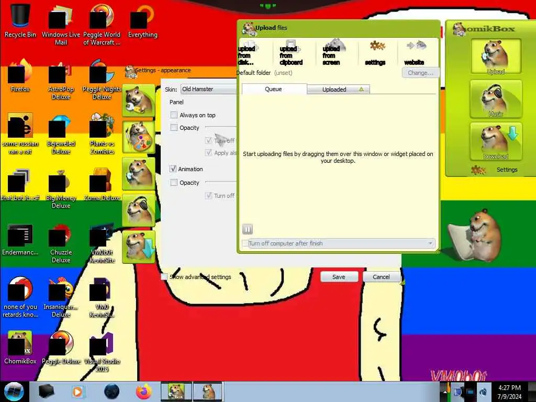
Task: Open Everything desktop shortcut
Action: pos(142,20)
